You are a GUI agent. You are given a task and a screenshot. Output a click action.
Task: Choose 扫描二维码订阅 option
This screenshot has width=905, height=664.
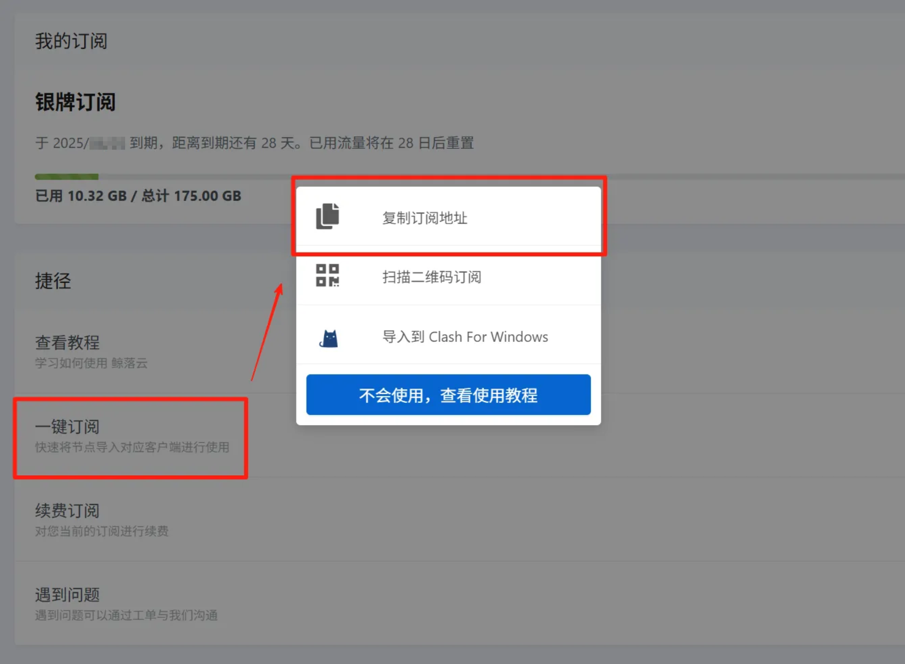click(x=432, y=277)
